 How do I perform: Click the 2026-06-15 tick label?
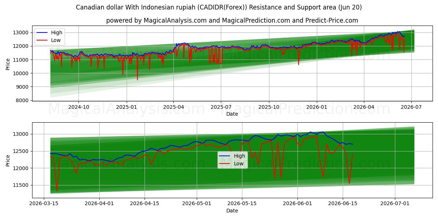342,204
